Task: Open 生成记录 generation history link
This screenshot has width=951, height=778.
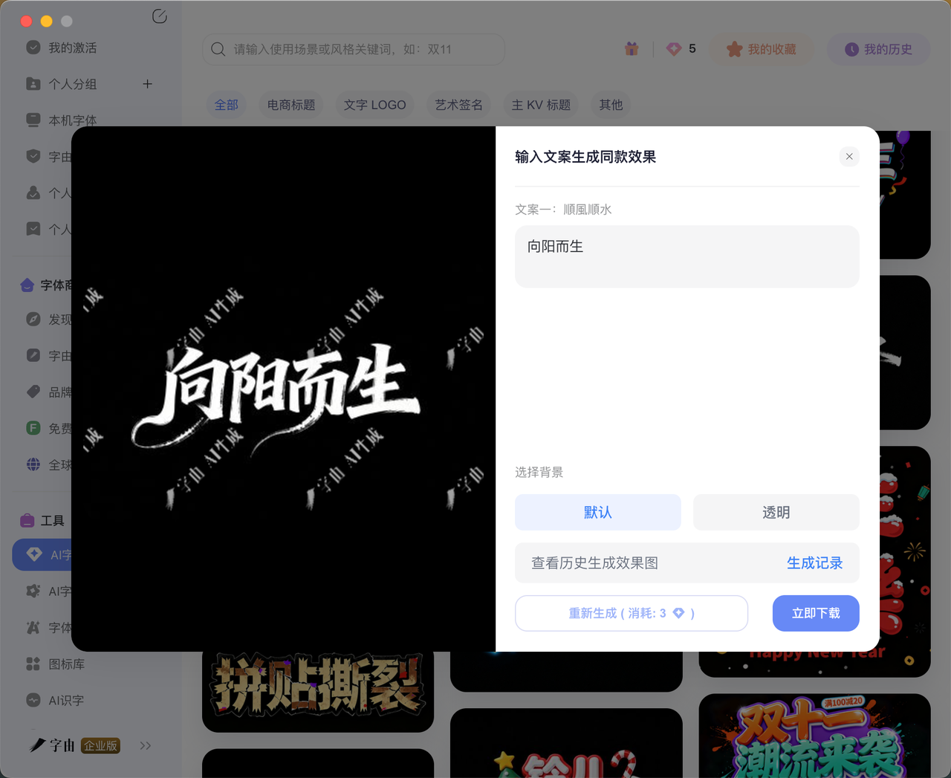Action: click(x=814, y=563)
